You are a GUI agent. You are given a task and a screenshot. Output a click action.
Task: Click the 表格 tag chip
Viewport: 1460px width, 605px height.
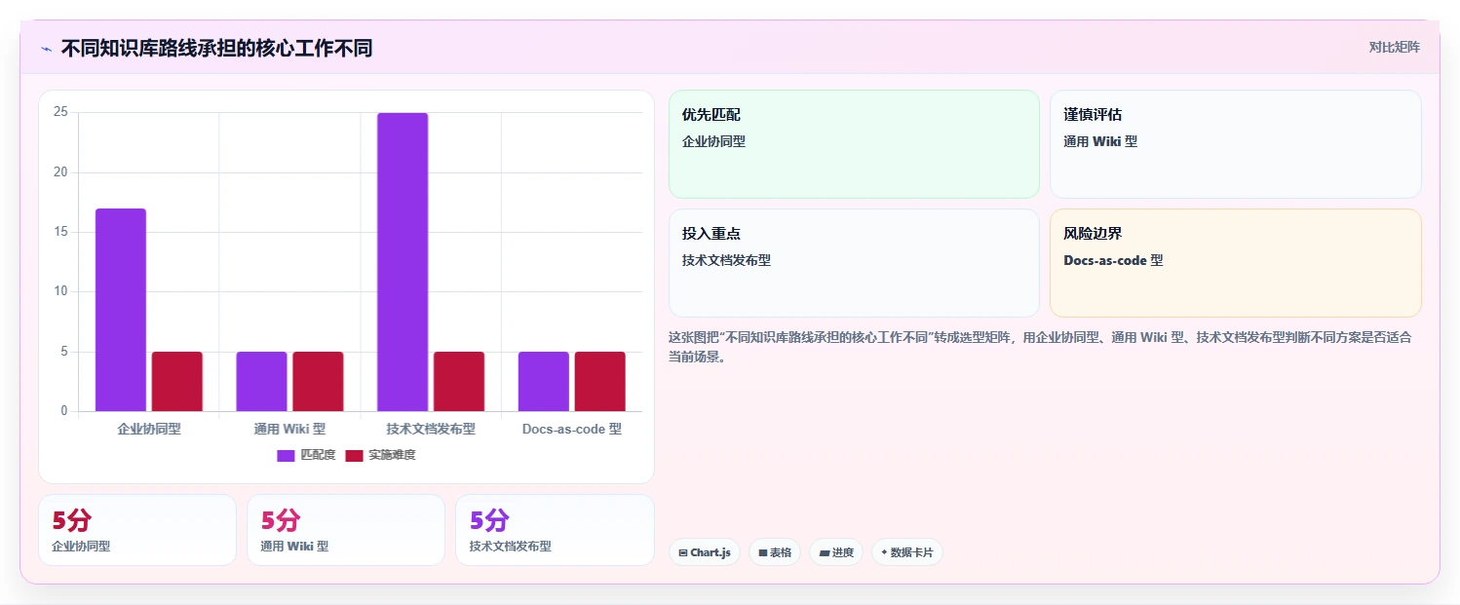775,552
